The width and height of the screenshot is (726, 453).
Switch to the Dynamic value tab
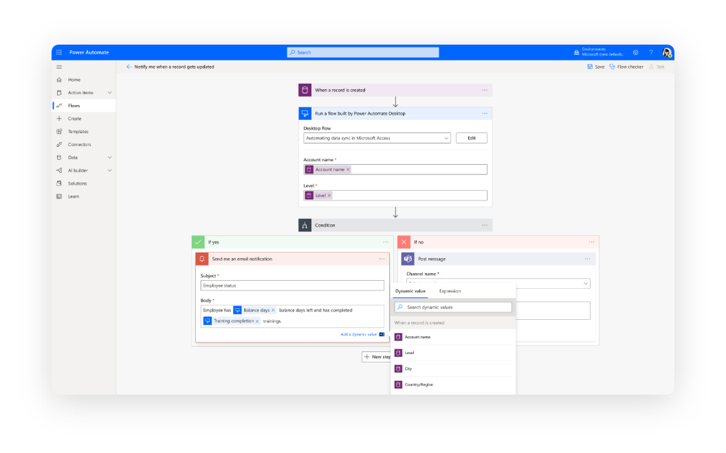[410, 291]
